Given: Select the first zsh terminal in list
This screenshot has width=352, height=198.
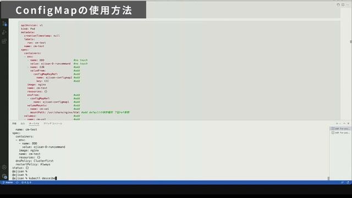Looking at the screenshot, I should pos(340,129).
